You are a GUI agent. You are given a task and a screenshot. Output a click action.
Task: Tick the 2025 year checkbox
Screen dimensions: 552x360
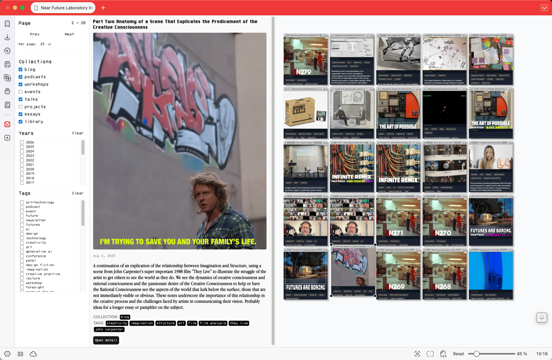22,147
